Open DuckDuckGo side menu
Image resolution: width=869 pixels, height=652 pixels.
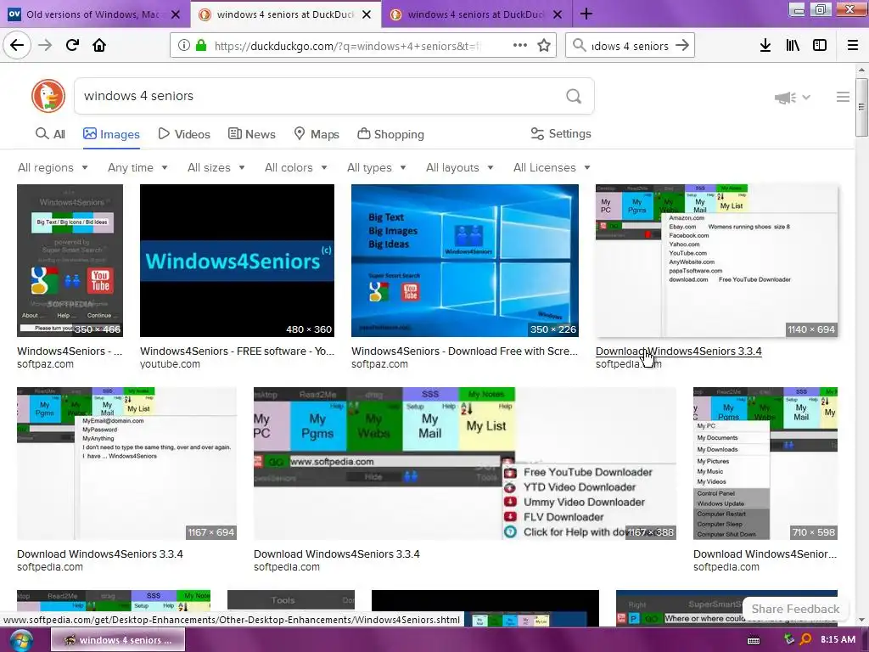[843, 97]
